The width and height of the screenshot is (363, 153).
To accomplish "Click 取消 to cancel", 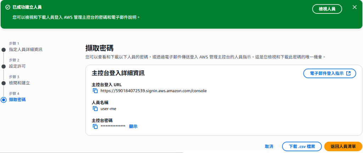I will [x=269, y=146].
